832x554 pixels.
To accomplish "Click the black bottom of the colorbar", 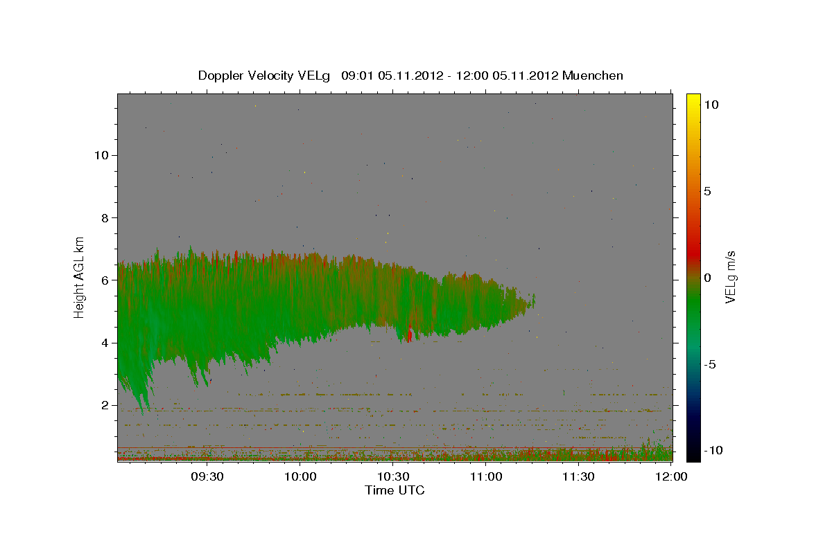I will (x=693, y=454).
